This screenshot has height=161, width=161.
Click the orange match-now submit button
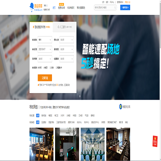pos(45,78)
